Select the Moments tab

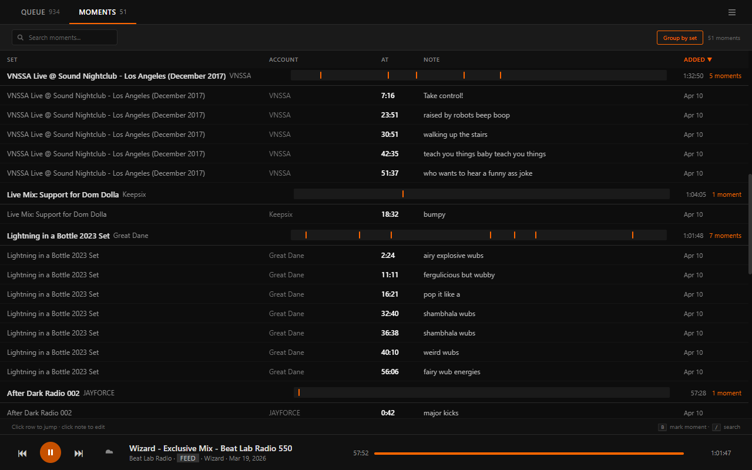pos(103,12)
